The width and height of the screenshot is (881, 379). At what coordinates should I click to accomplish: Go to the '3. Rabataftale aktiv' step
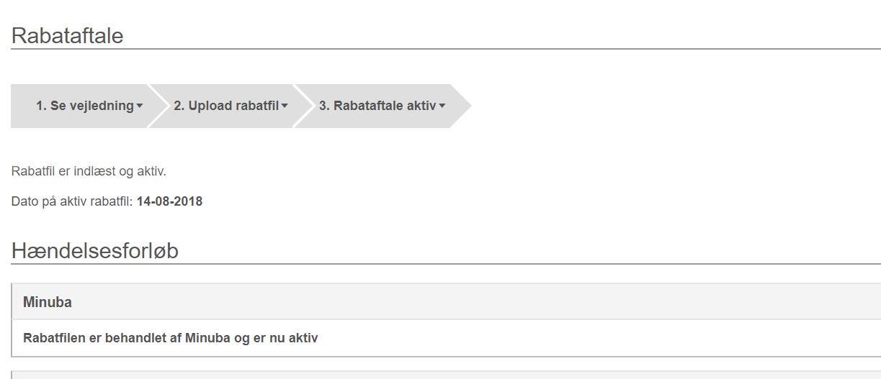(x=382, y=106)
